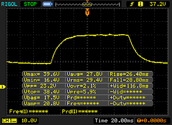Select the Vmin= 16.4V measurement
This screenshot has width=172, height=125.
pyautogui.click(x=42, y=80)
